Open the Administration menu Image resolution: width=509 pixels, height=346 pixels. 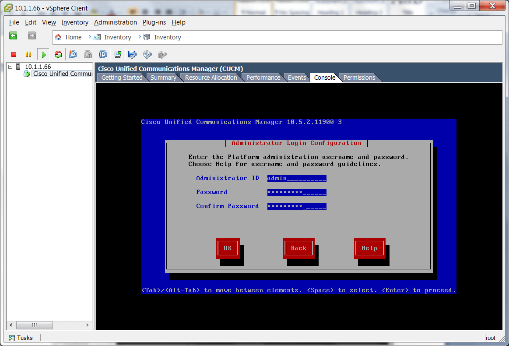[116, 22]
